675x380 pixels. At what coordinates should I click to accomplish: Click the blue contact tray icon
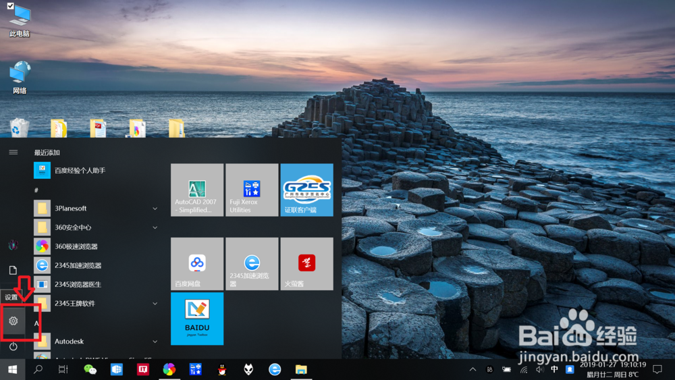570,369
